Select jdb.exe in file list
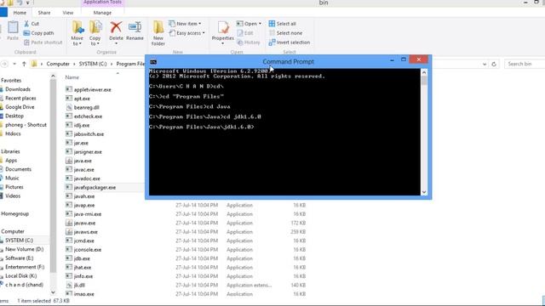545x306 pixels. [x=82, y=258]
